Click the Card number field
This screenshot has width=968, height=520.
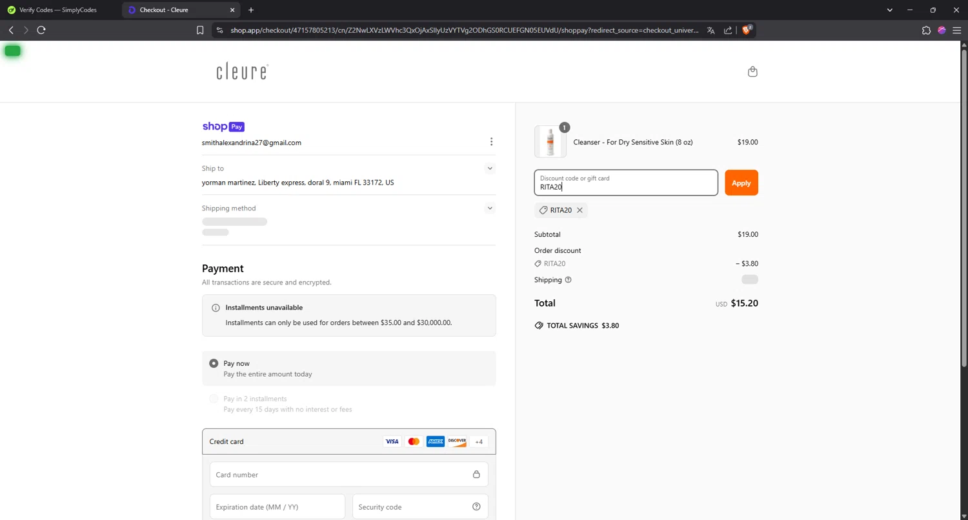(x=348, y=475)
